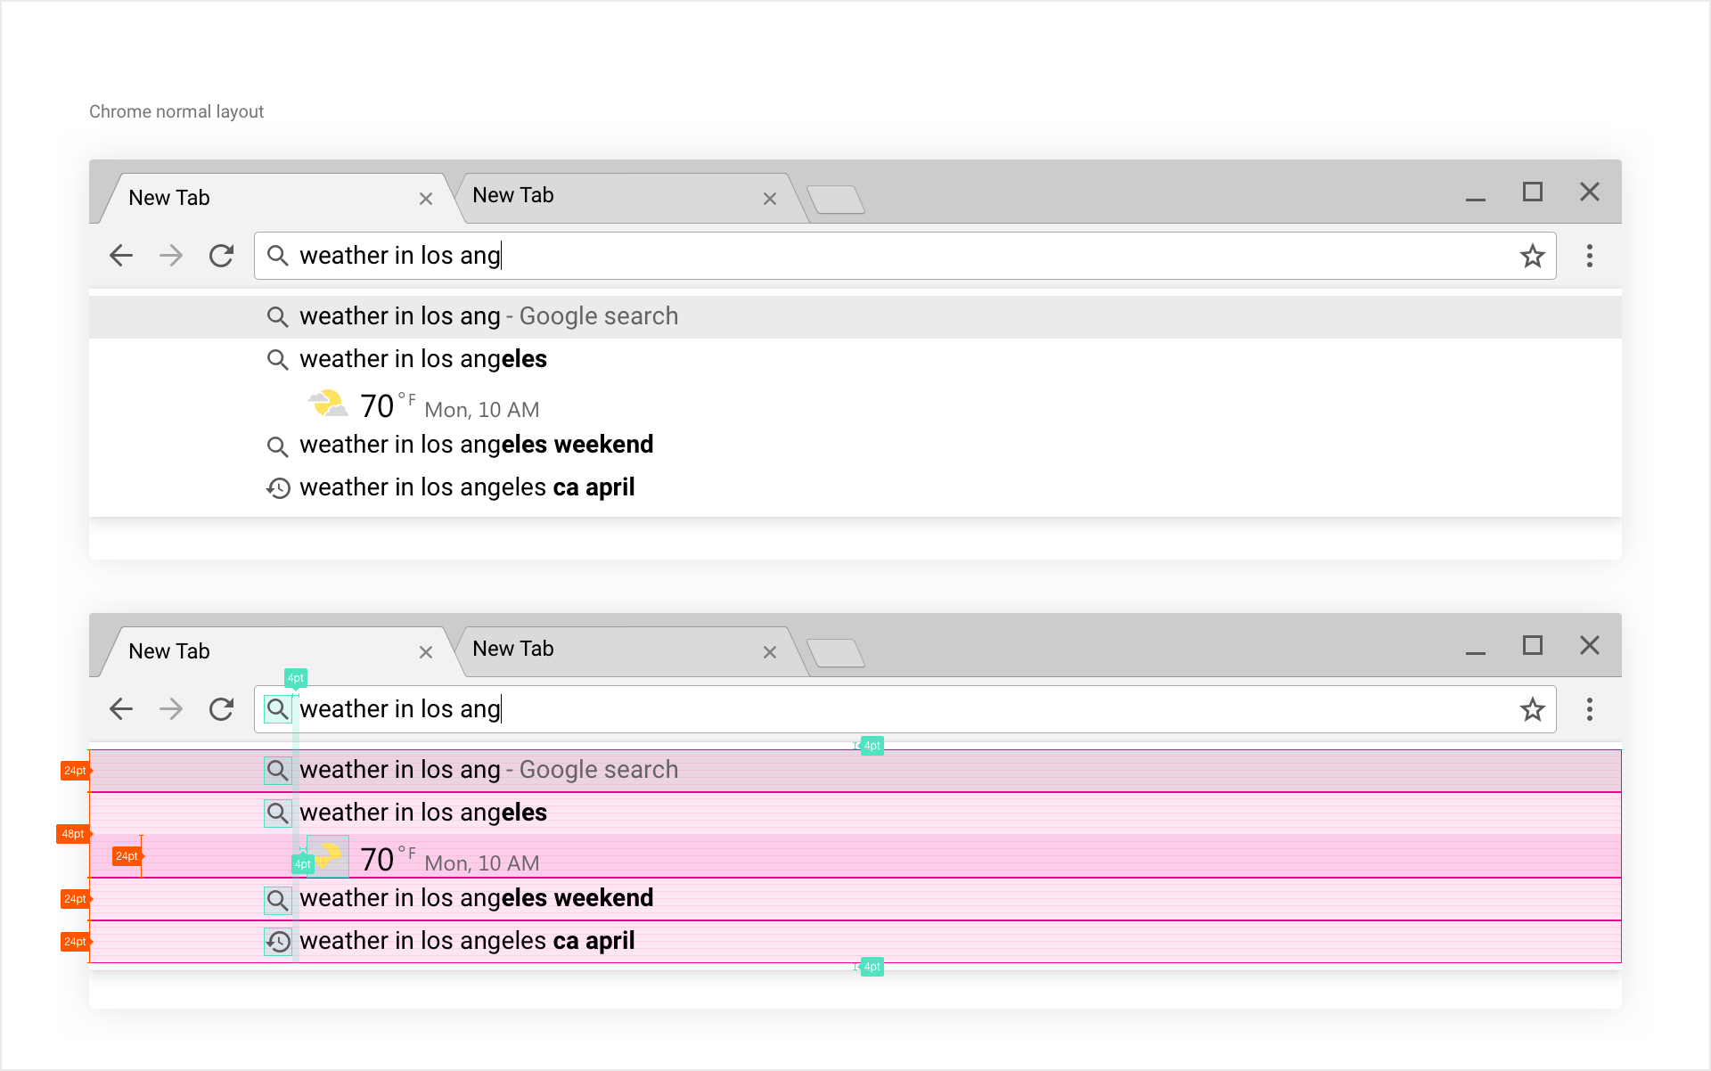Bookmark page with top browser star icon
1711x1071 pixels.
(x=1532, y=257)
